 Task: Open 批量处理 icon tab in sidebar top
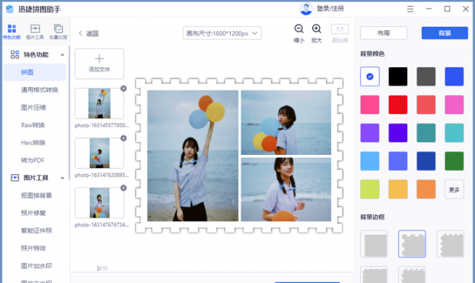coord(58,32)
